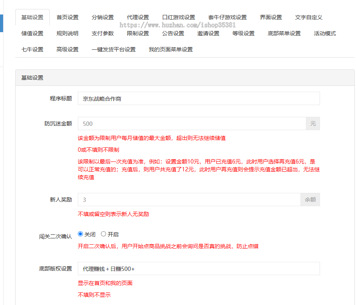
Task: Switch to the 文字自定义 tab
Action: tap(309, 17)
